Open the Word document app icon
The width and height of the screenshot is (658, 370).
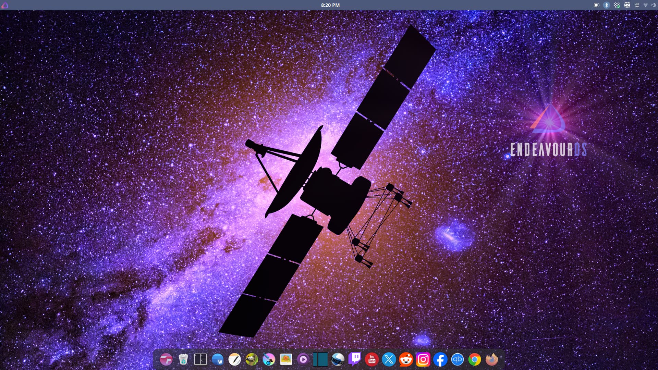click(218, 359)
